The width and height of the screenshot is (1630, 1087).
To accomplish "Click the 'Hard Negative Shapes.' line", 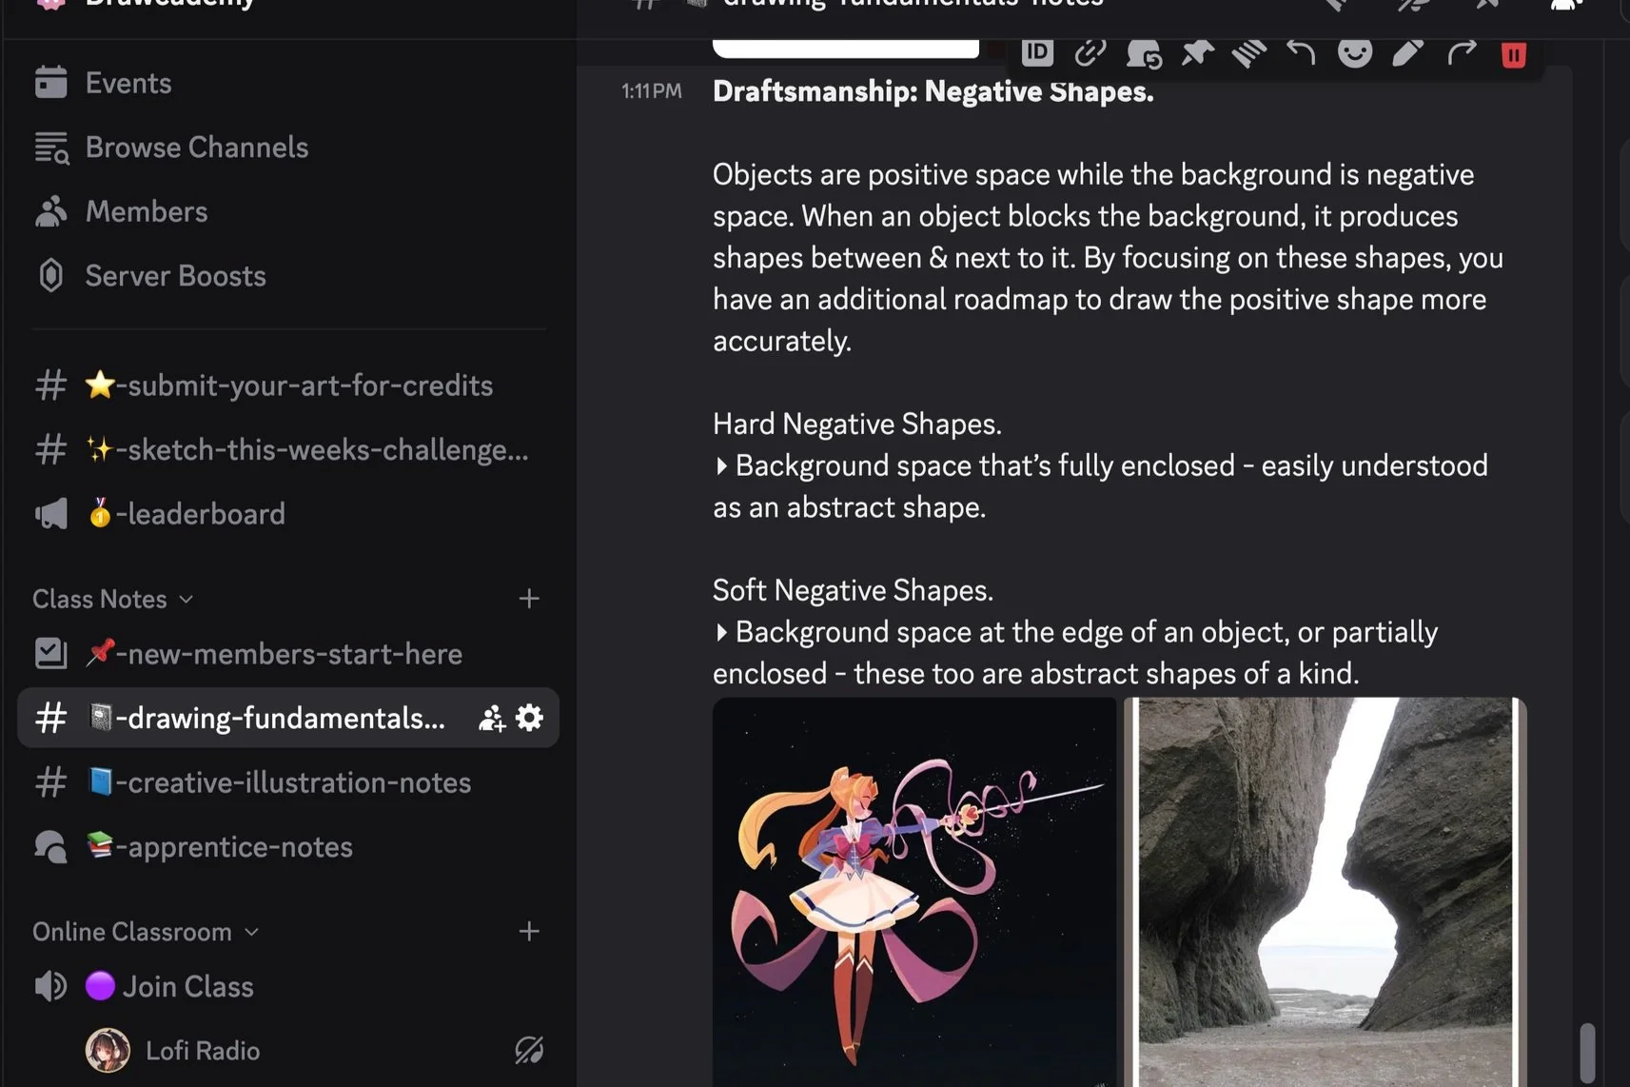I will click(856, 424).
